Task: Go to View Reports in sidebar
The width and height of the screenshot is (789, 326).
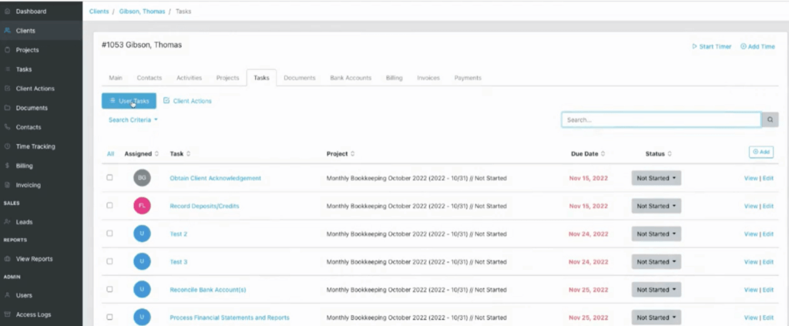Action: pyautogui.click(x=35, y=259)
